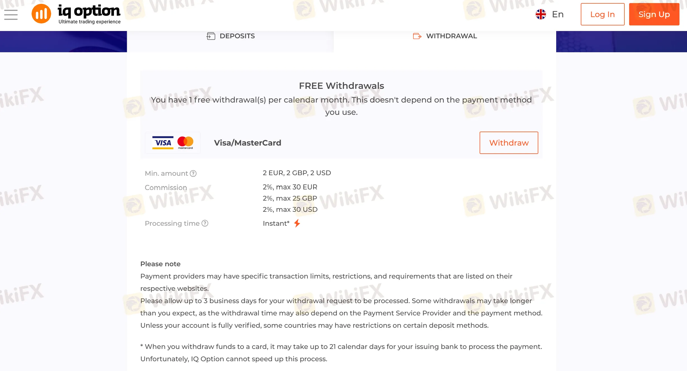The height and width of the screenshot is (371, 687).
Task: Click the Log In button
Action: [603, 14]
